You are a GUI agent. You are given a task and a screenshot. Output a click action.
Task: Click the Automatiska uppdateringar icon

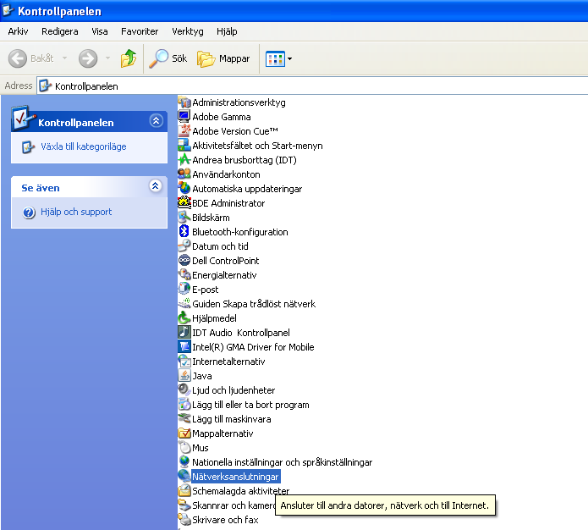[x=184, y=189]
